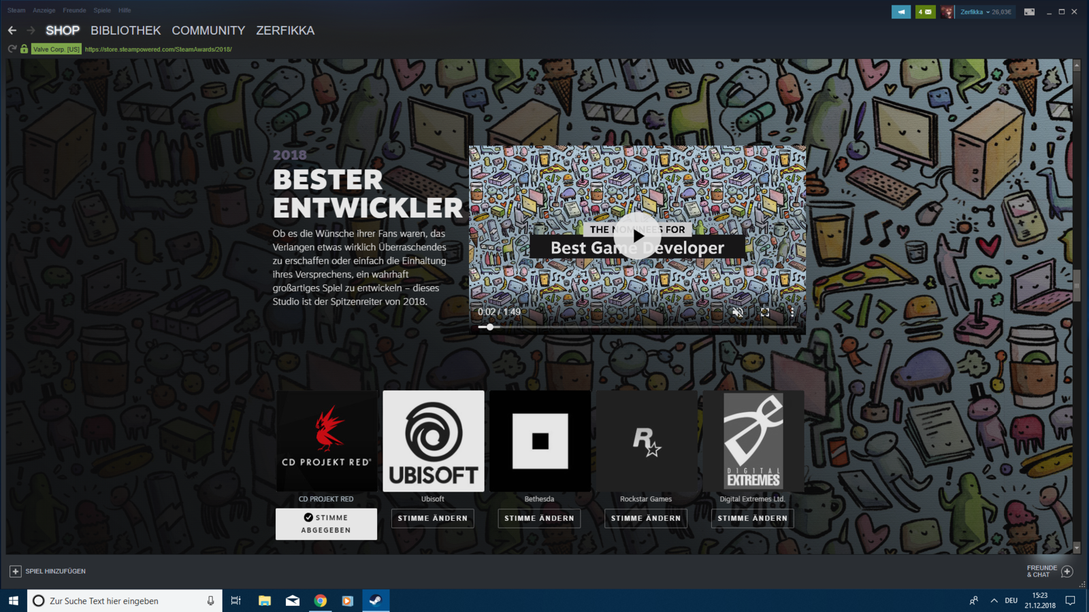The height and width of the screenshot is (612, 1089).
Task: Open the COMMUNITY tab
Action: click(x=208, y=31)
